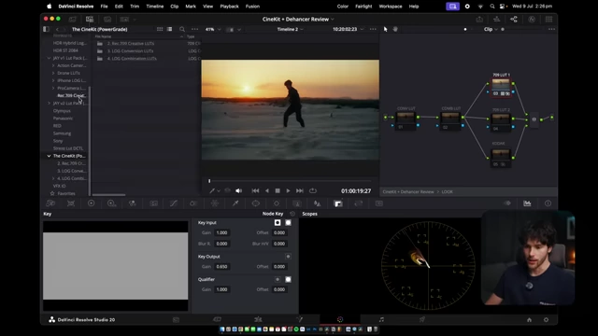The height and width of the screenshot is (336, 598).
Task: Open the Motion Effects palette
Action: [153, 203]
